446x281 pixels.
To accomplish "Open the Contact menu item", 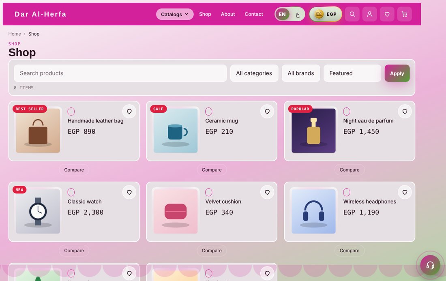I will (254, 14).
